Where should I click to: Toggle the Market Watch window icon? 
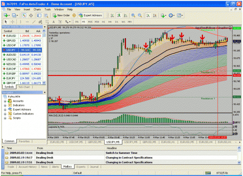[24, 15]
